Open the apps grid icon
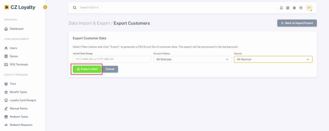Screen dimensions: 329x131 click(288, 8)
